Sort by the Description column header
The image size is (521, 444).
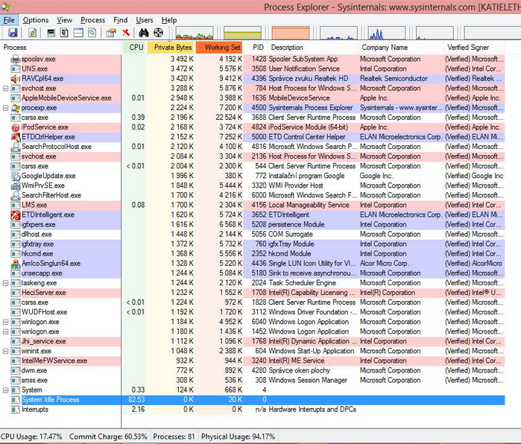point(313,48)
